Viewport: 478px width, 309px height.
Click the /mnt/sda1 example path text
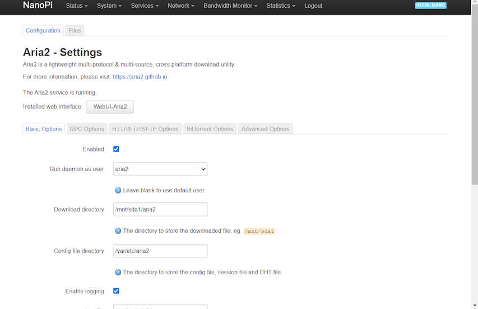pyautogui.click(x=259, y=231)
